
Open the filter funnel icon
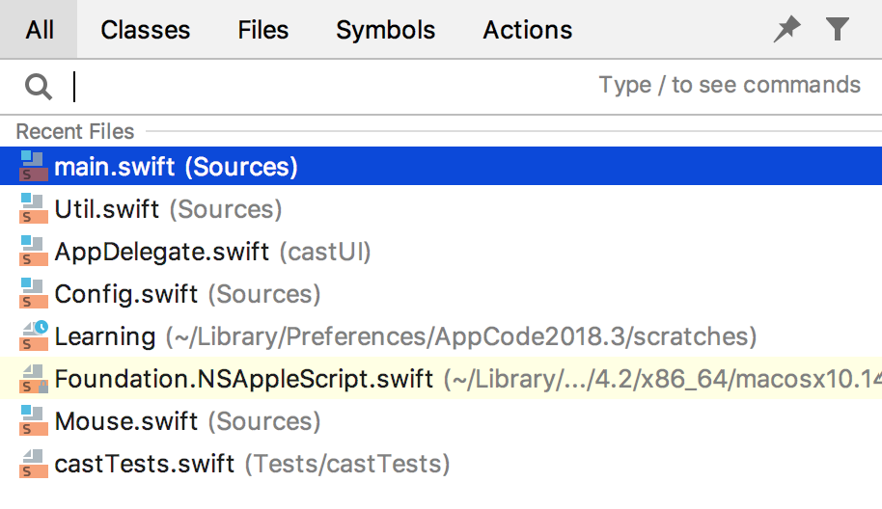(837, 29)
